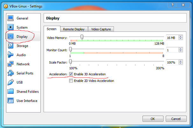Open the USB plug icon
Viewport: 193px width, 128px height.
pyautogui.click(x=11, y=82)
